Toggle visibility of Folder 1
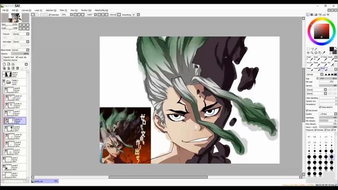Screen dimensions: 338x190 (x=4, y=81)
